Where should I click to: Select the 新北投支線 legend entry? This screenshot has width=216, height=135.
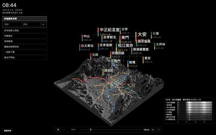(x=170, y=117)
